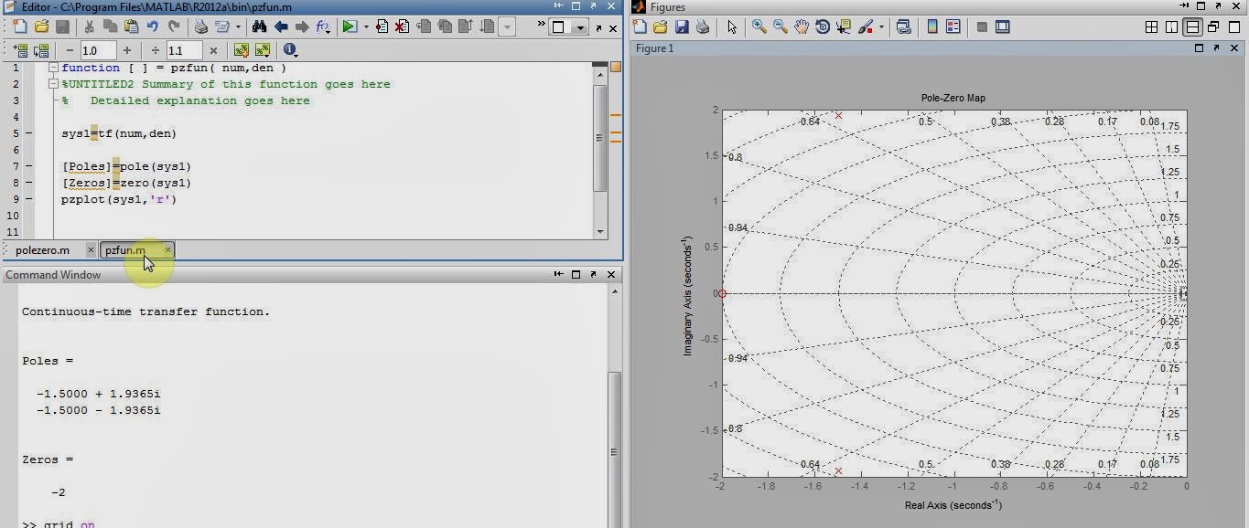This screenshot has height=528, width=1249.
Task: Link plot icon in the Figures toolbar
Action: (904, 27)
